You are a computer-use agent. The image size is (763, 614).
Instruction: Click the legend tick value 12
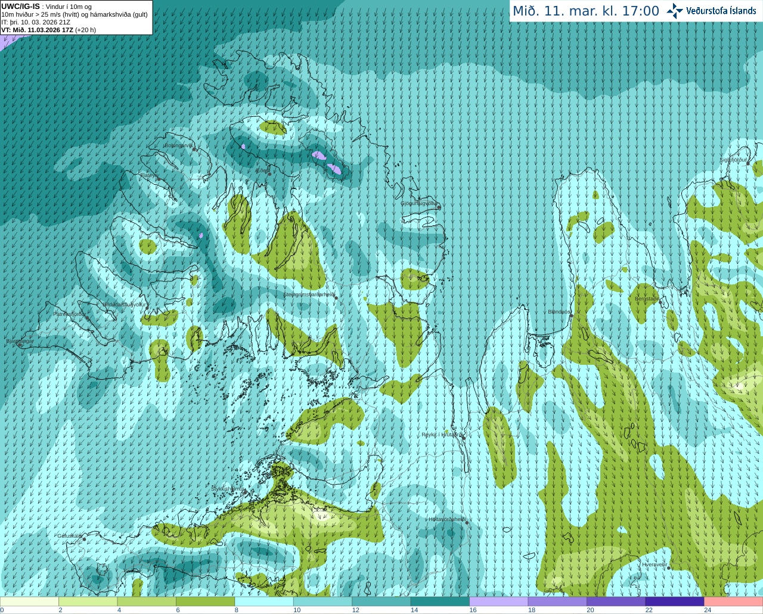[355, 610]
